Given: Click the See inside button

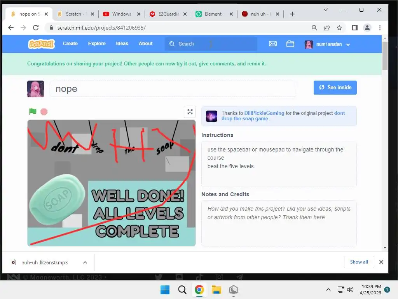Looking at the screenshot, I should click(x=335, y=88).
